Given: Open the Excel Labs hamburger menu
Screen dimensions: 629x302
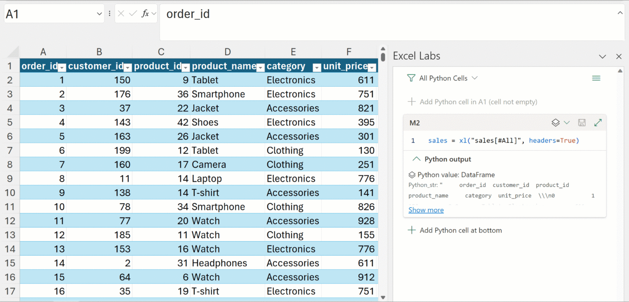Looking at the screenshot, I should pyautogui.click(x=596, y=78).
